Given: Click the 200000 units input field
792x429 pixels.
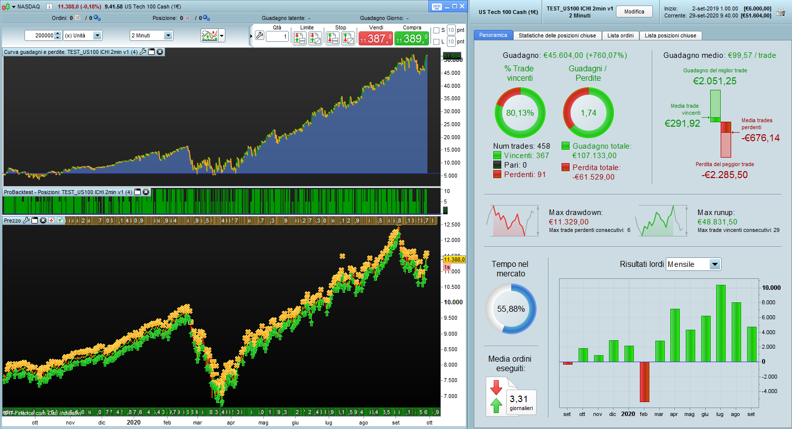Looking at the screenshot, I should click(40, 35).
